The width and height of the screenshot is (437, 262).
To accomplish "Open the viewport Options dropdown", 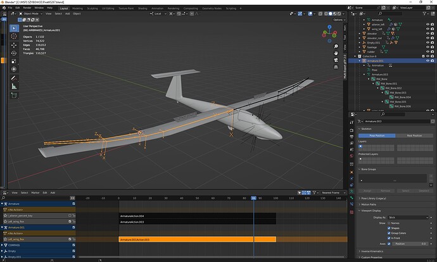I will click(339, 20).
